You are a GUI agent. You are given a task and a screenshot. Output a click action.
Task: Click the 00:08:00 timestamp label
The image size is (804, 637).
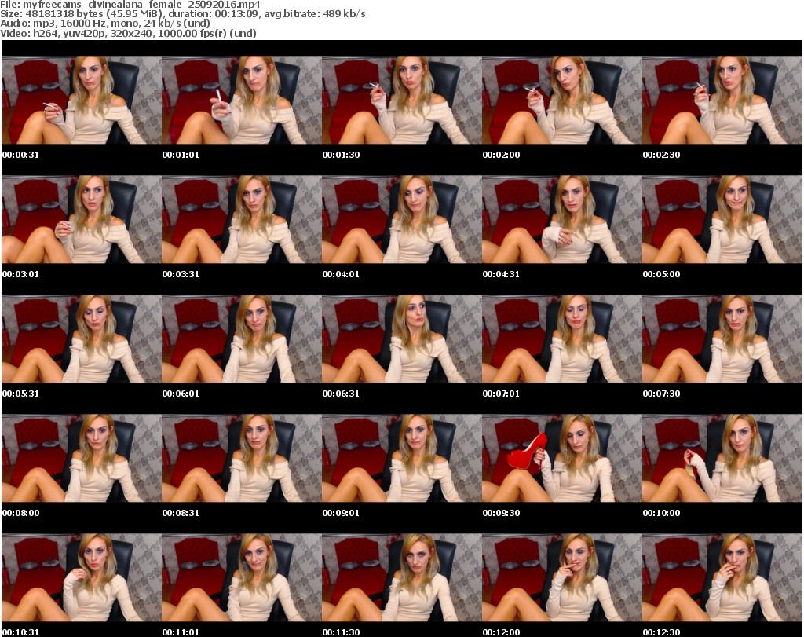pyautogui.click(x=20, y=513)
